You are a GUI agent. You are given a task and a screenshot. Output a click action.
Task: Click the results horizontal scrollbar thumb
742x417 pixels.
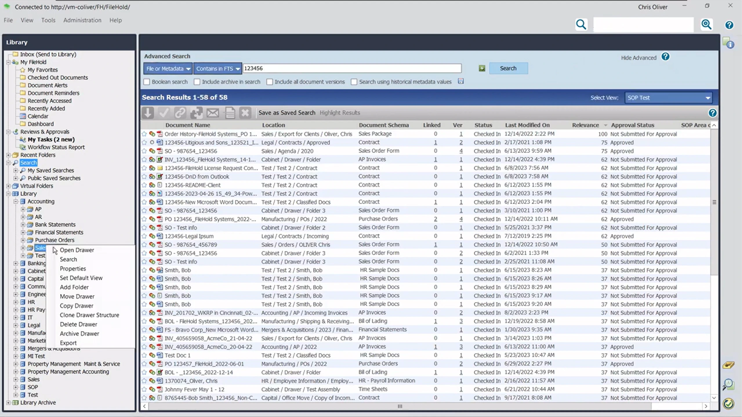(400, 406)
